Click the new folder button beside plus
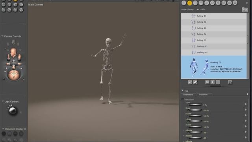 (x=208, y=82)
